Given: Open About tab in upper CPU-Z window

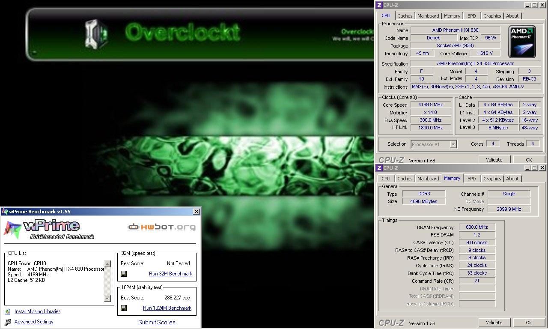Looking at the screenshot, I should click(512, 16).
